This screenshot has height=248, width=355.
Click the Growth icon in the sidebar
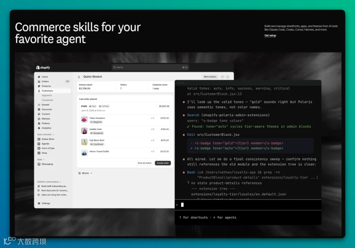coord(39,105)
